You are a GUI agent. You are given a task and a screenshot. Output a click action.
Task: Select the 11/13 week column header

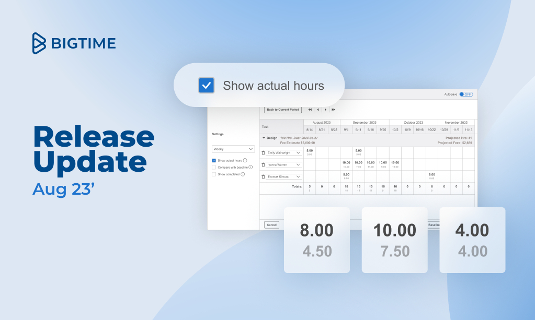coord(469,129)
